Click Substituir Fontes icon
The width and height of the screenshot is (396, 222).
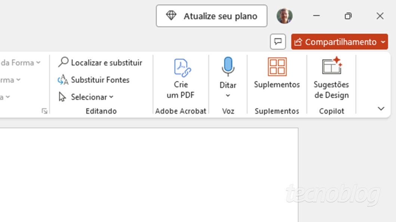pos(63,80)
